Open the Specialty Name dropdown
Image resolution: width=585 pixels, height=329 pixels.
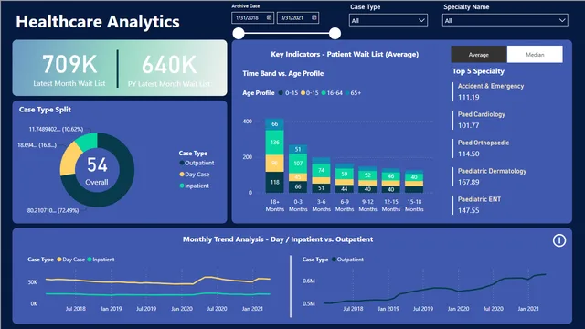tap(505, 20)
